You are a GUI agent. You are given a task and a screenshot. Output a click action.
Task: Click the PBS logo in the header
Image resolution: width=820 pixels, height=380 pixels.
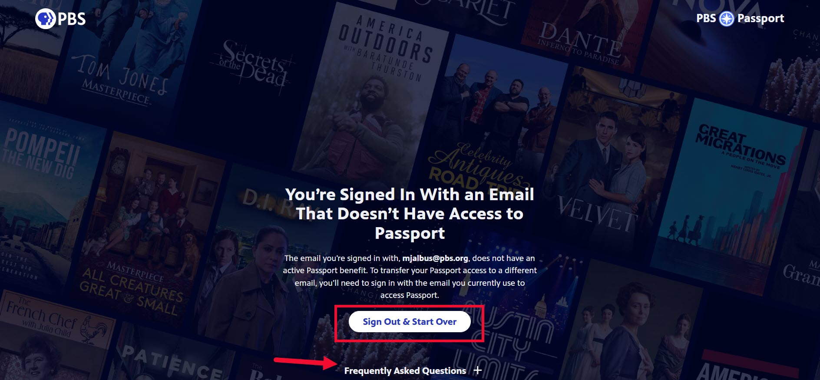pos(60,19)
